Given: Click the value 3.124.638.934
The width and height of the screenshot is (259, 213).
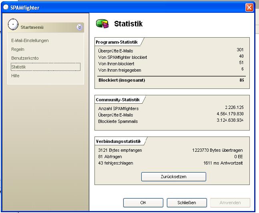Looking at the screenshot, I should point(230,120).
